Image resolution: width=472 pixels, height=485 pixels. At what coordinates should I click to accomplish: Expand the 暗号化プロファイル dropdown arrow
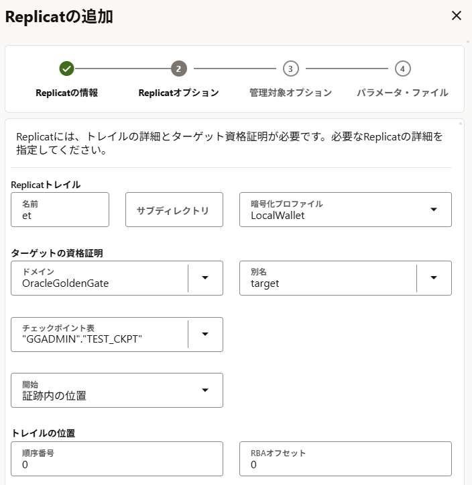tap(434, 210)
